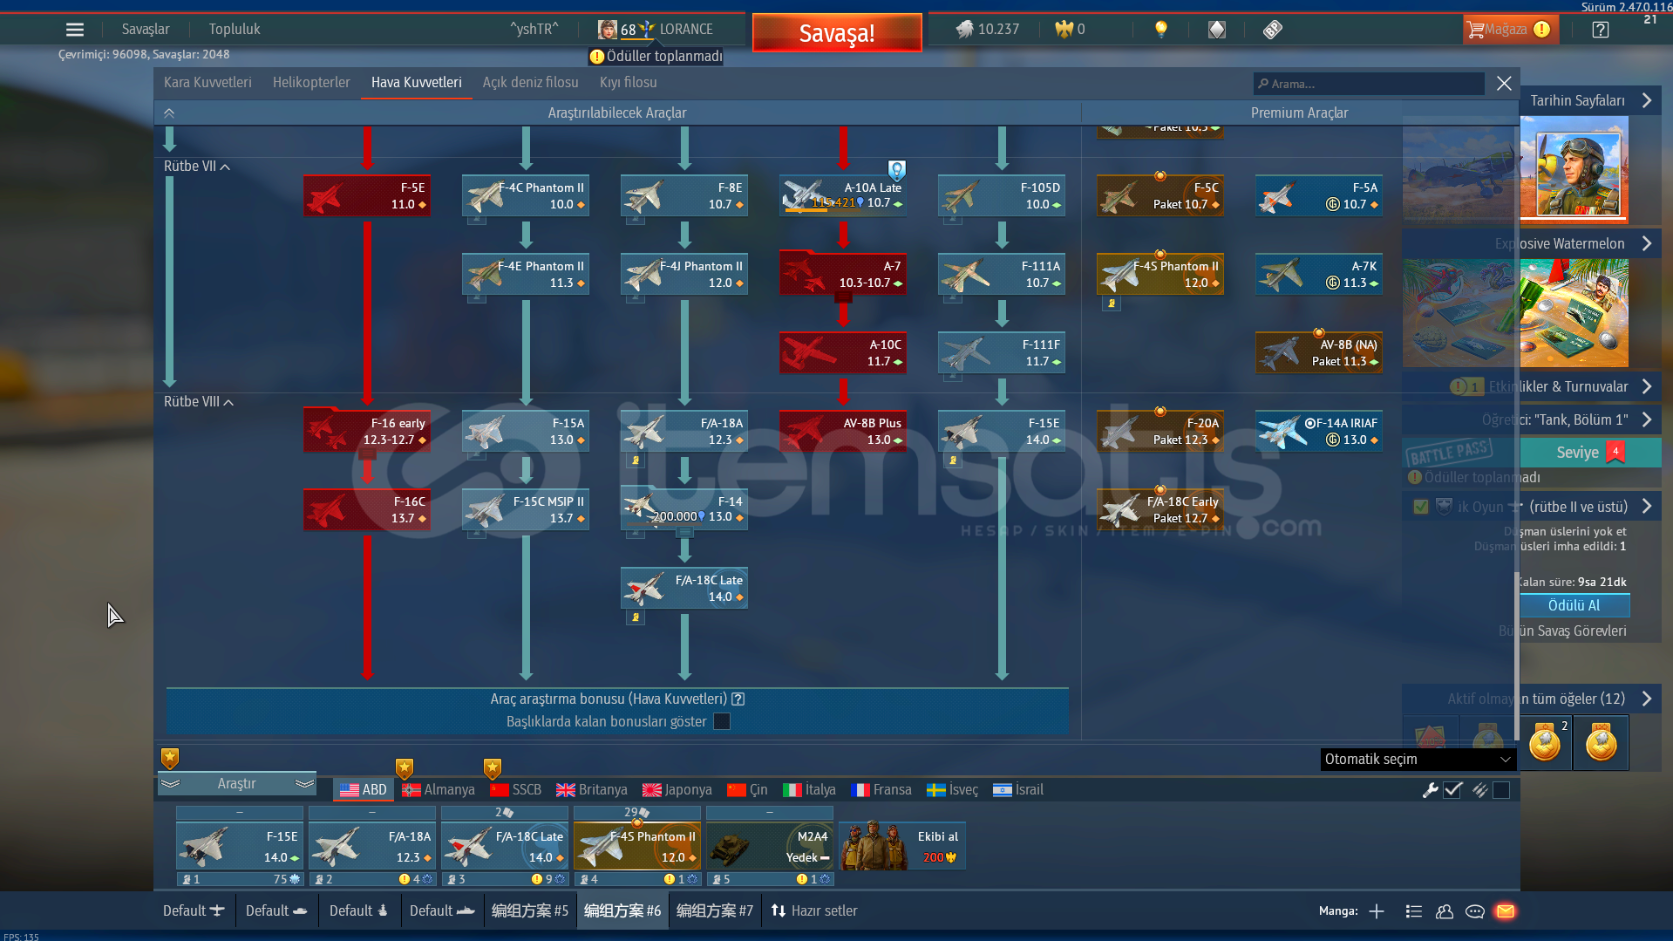Image resolution: width=1673 pixels, height=941 pixels.
Task: Add a squad member with plus icon
Action: click(1377, 911)
